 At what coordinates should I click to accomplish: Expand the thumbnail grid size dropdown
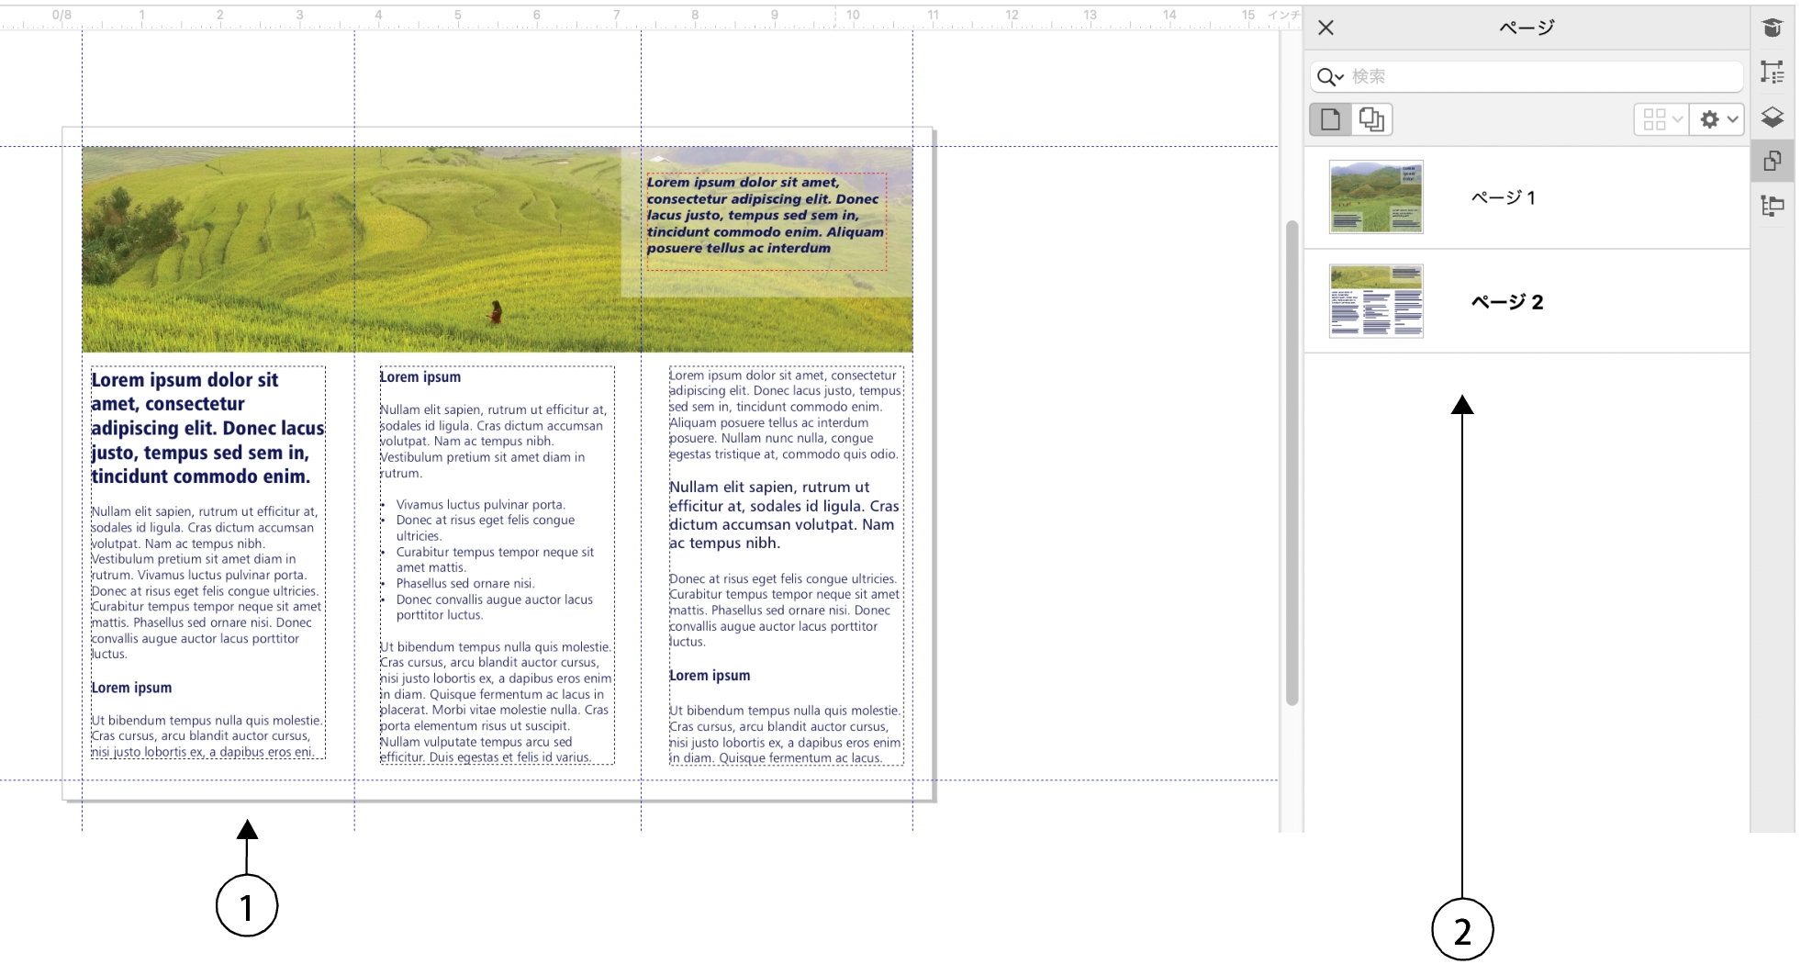tap(1661, 120)
